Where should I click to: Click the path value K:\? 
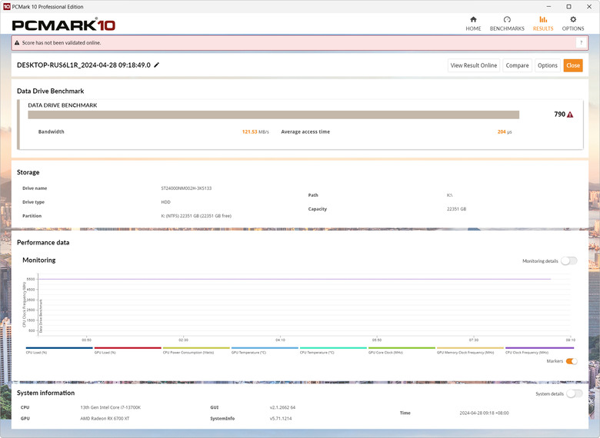point(450,195)
